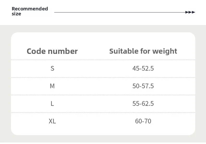
Task: Select the "Code number" column header
Action: [52, 51]
